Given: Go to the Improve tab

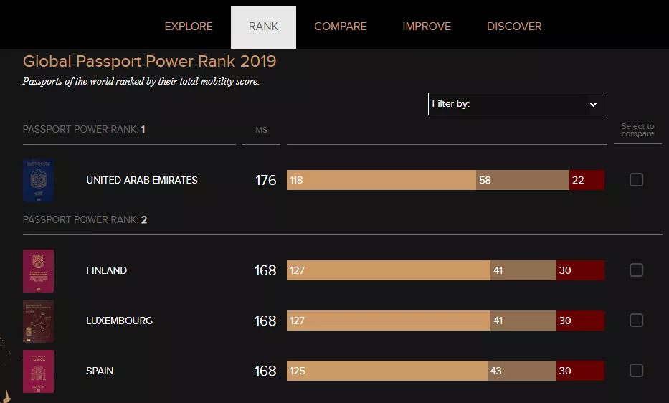Looking at the screenshot, I should coord(427,27).
